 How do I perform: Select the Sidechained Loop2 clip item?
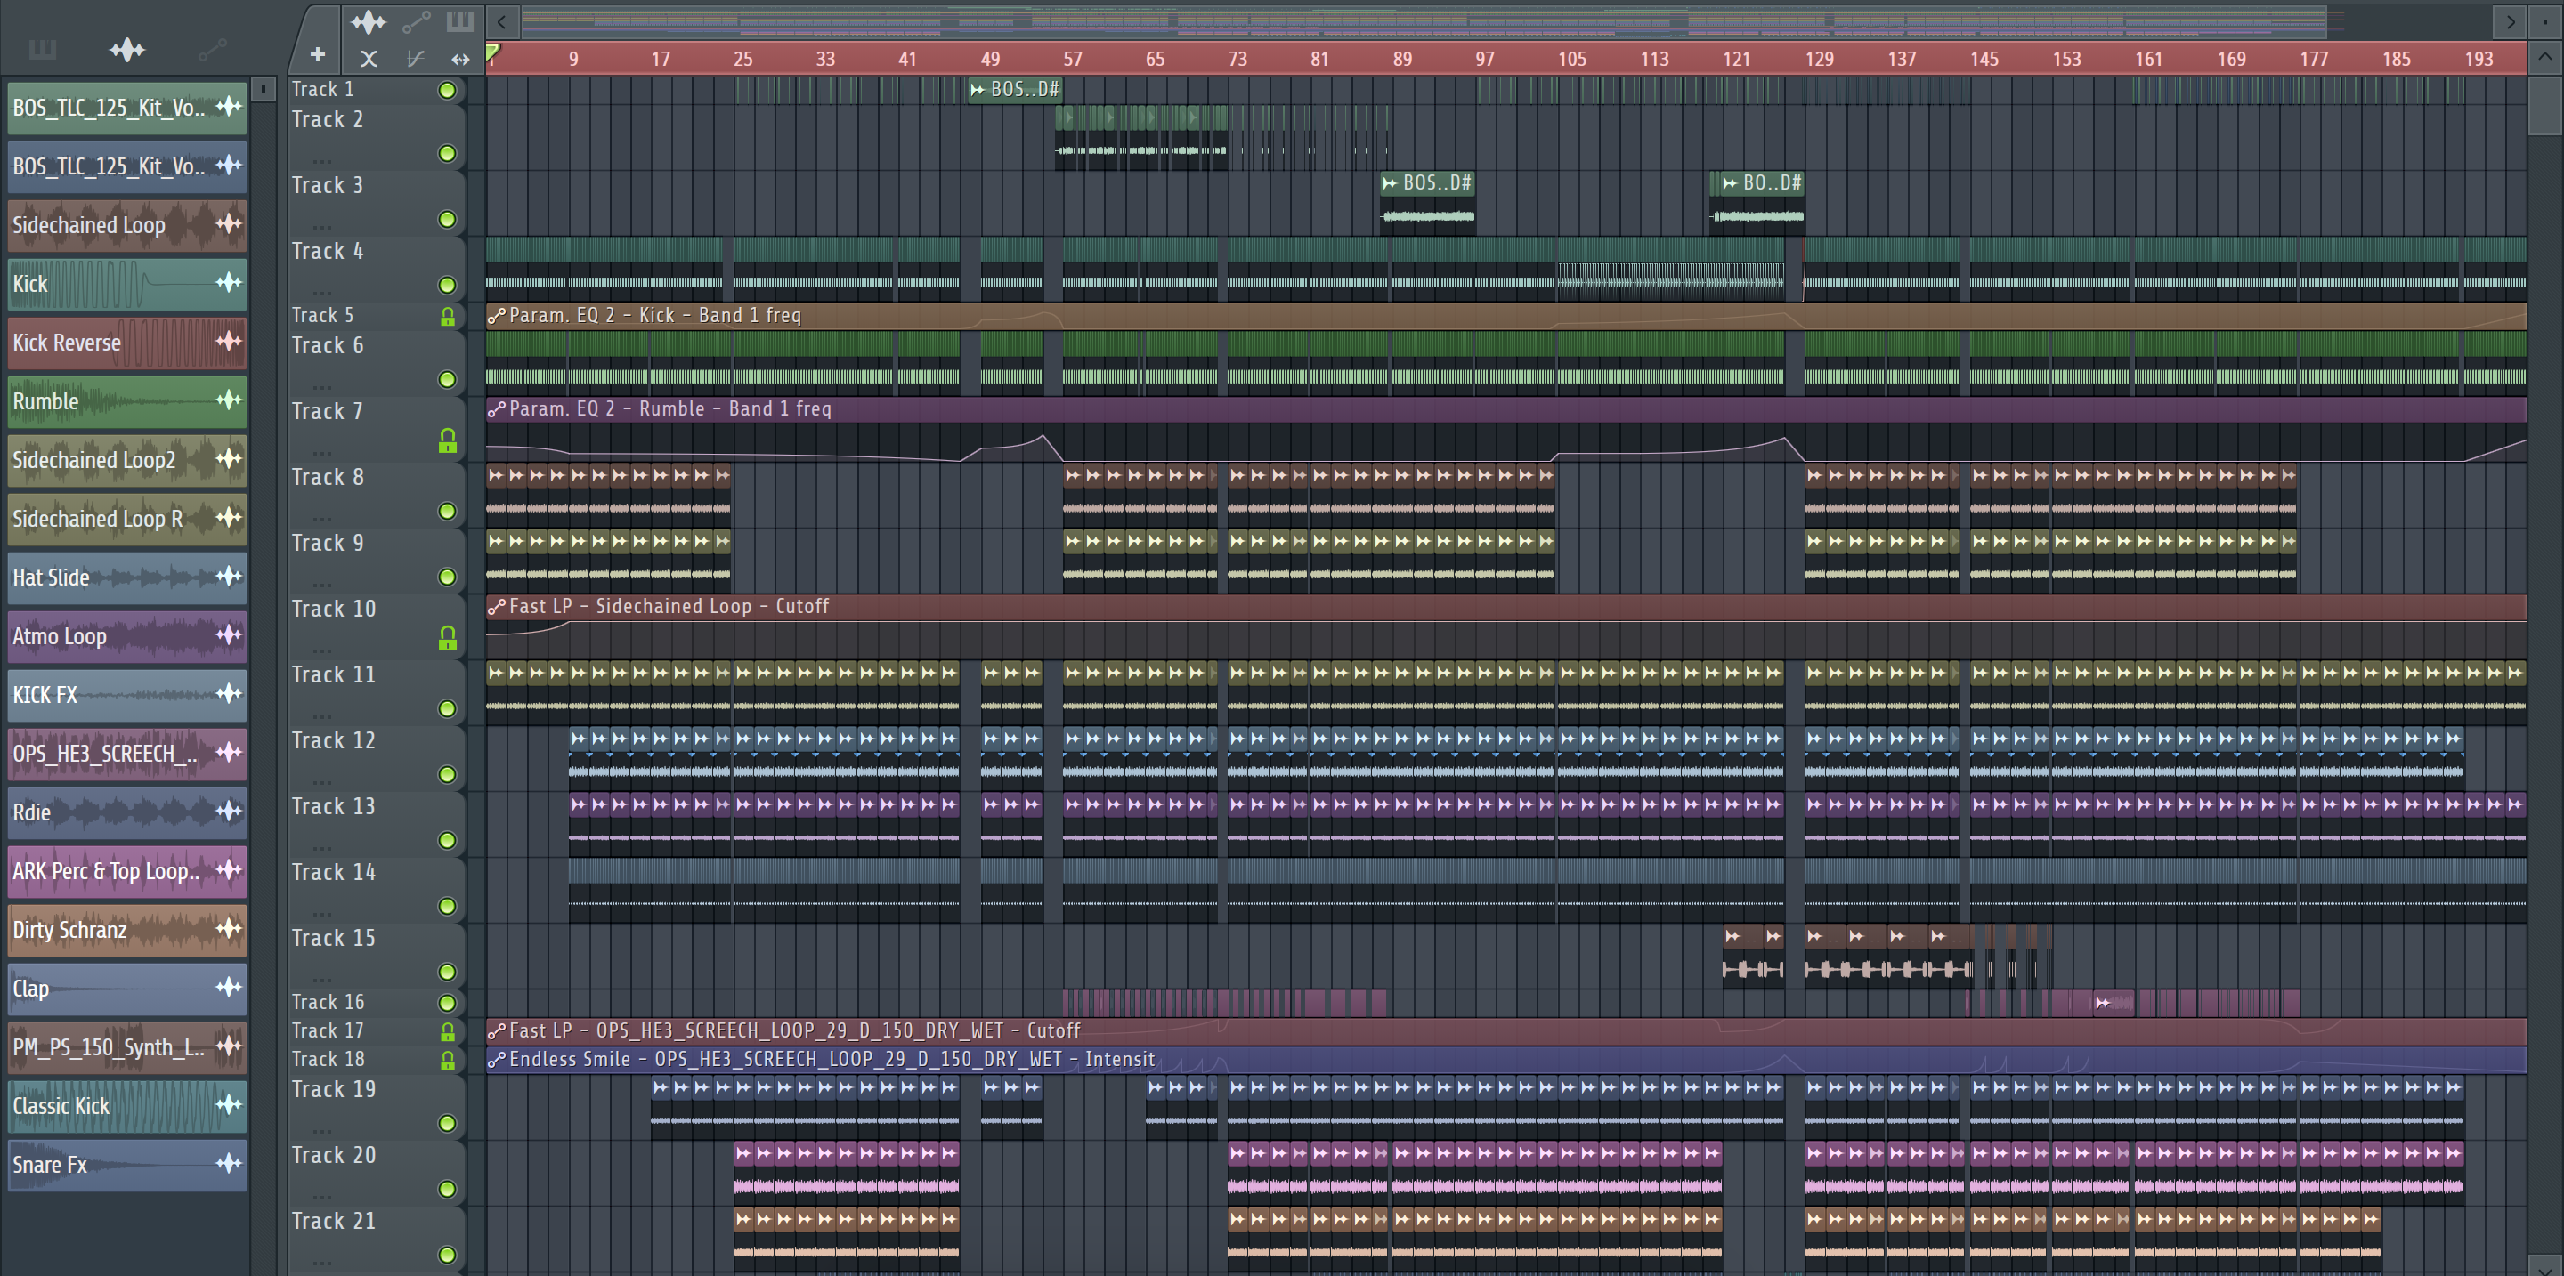pos(127,459)
